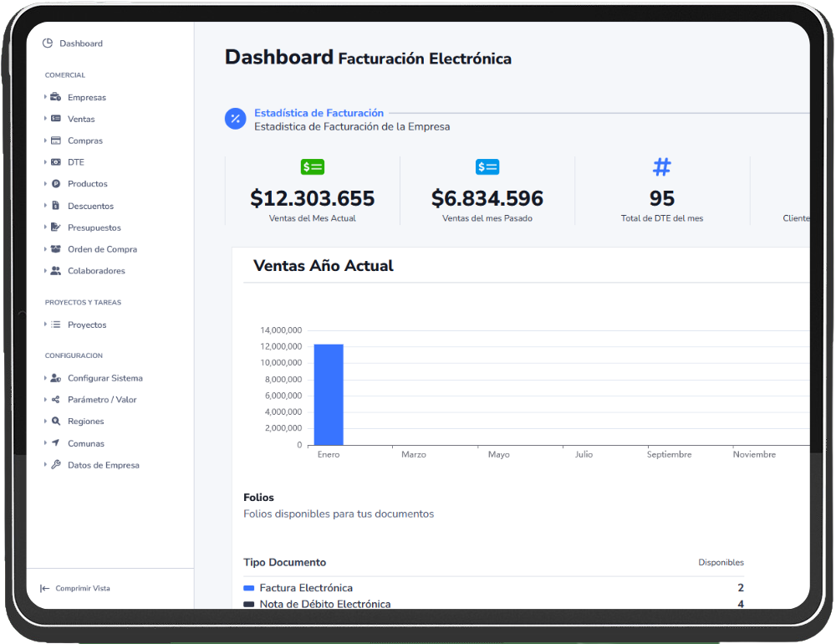The image size is (836, 644).
Task: Open the Productos menu item
Action: [x=87, y=184]
